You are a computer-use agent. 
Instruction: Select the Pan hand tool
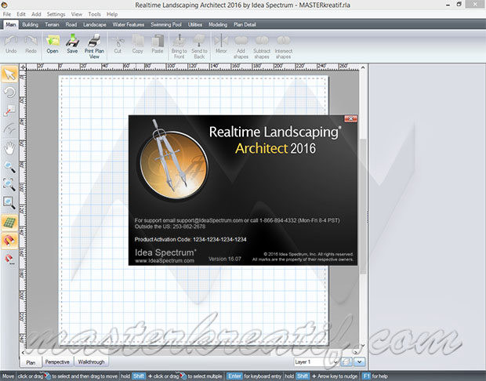(9, 148)
